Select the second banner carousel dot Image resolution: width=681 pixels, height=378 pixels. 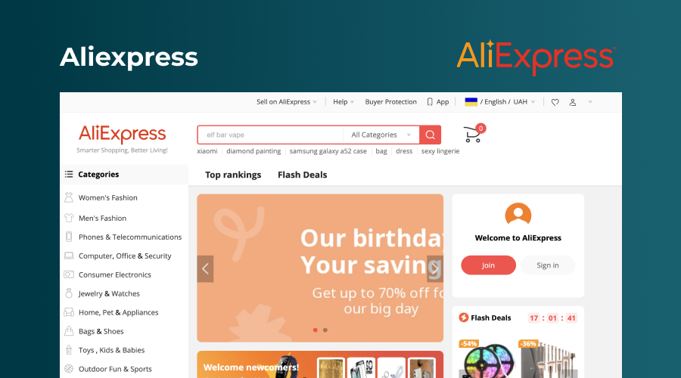(x=325, y=330)
